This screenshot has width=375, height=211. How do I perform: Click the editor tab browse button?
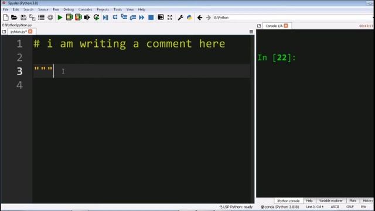click(x=4, y=32)
